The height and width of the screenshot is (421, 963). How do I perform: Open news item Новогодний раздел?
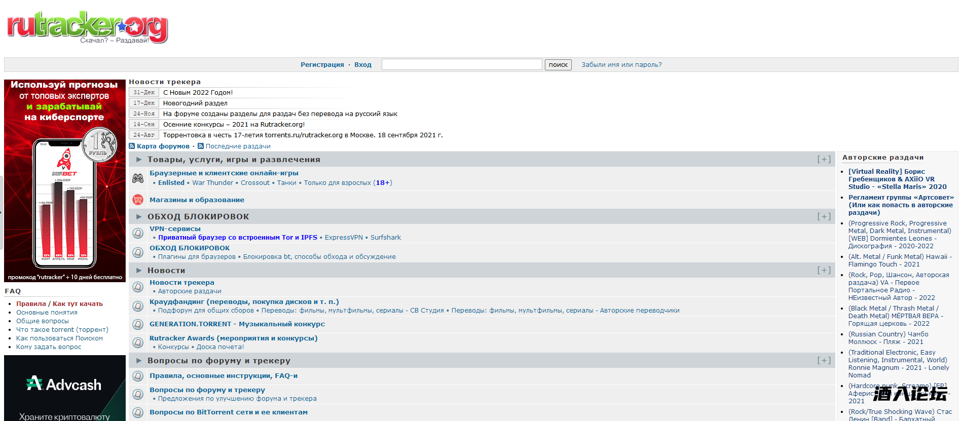point(195,103)
